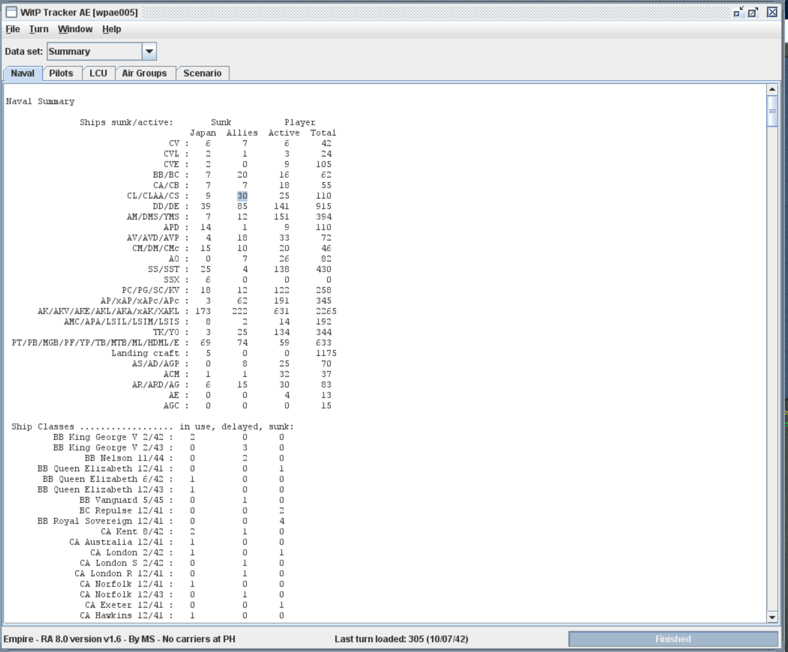This screenshot has width=788, height=652.
Task: Click total 1175 in Landing craft row
Action: click(x=326, y=353)
